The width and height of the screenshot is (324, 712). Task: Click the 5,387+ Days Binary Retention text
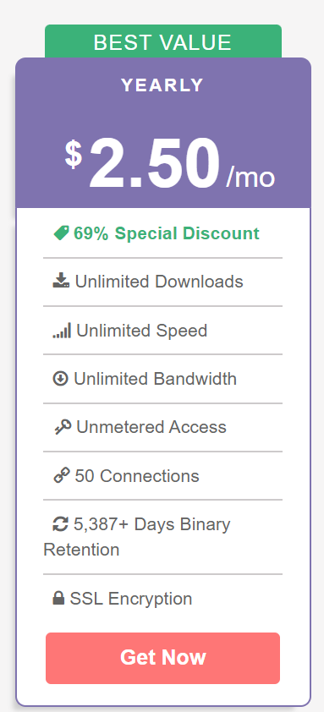click(x=137, y=537)
